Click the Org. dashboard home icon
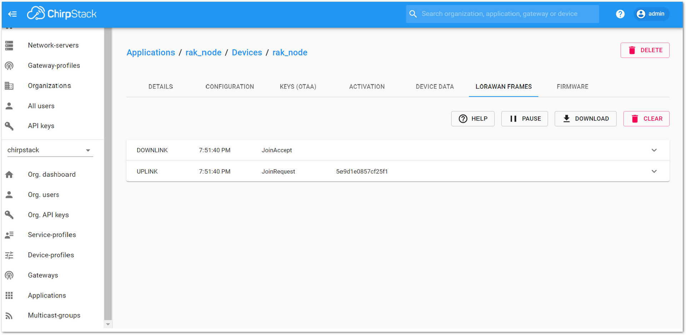 tap(9, 174)
